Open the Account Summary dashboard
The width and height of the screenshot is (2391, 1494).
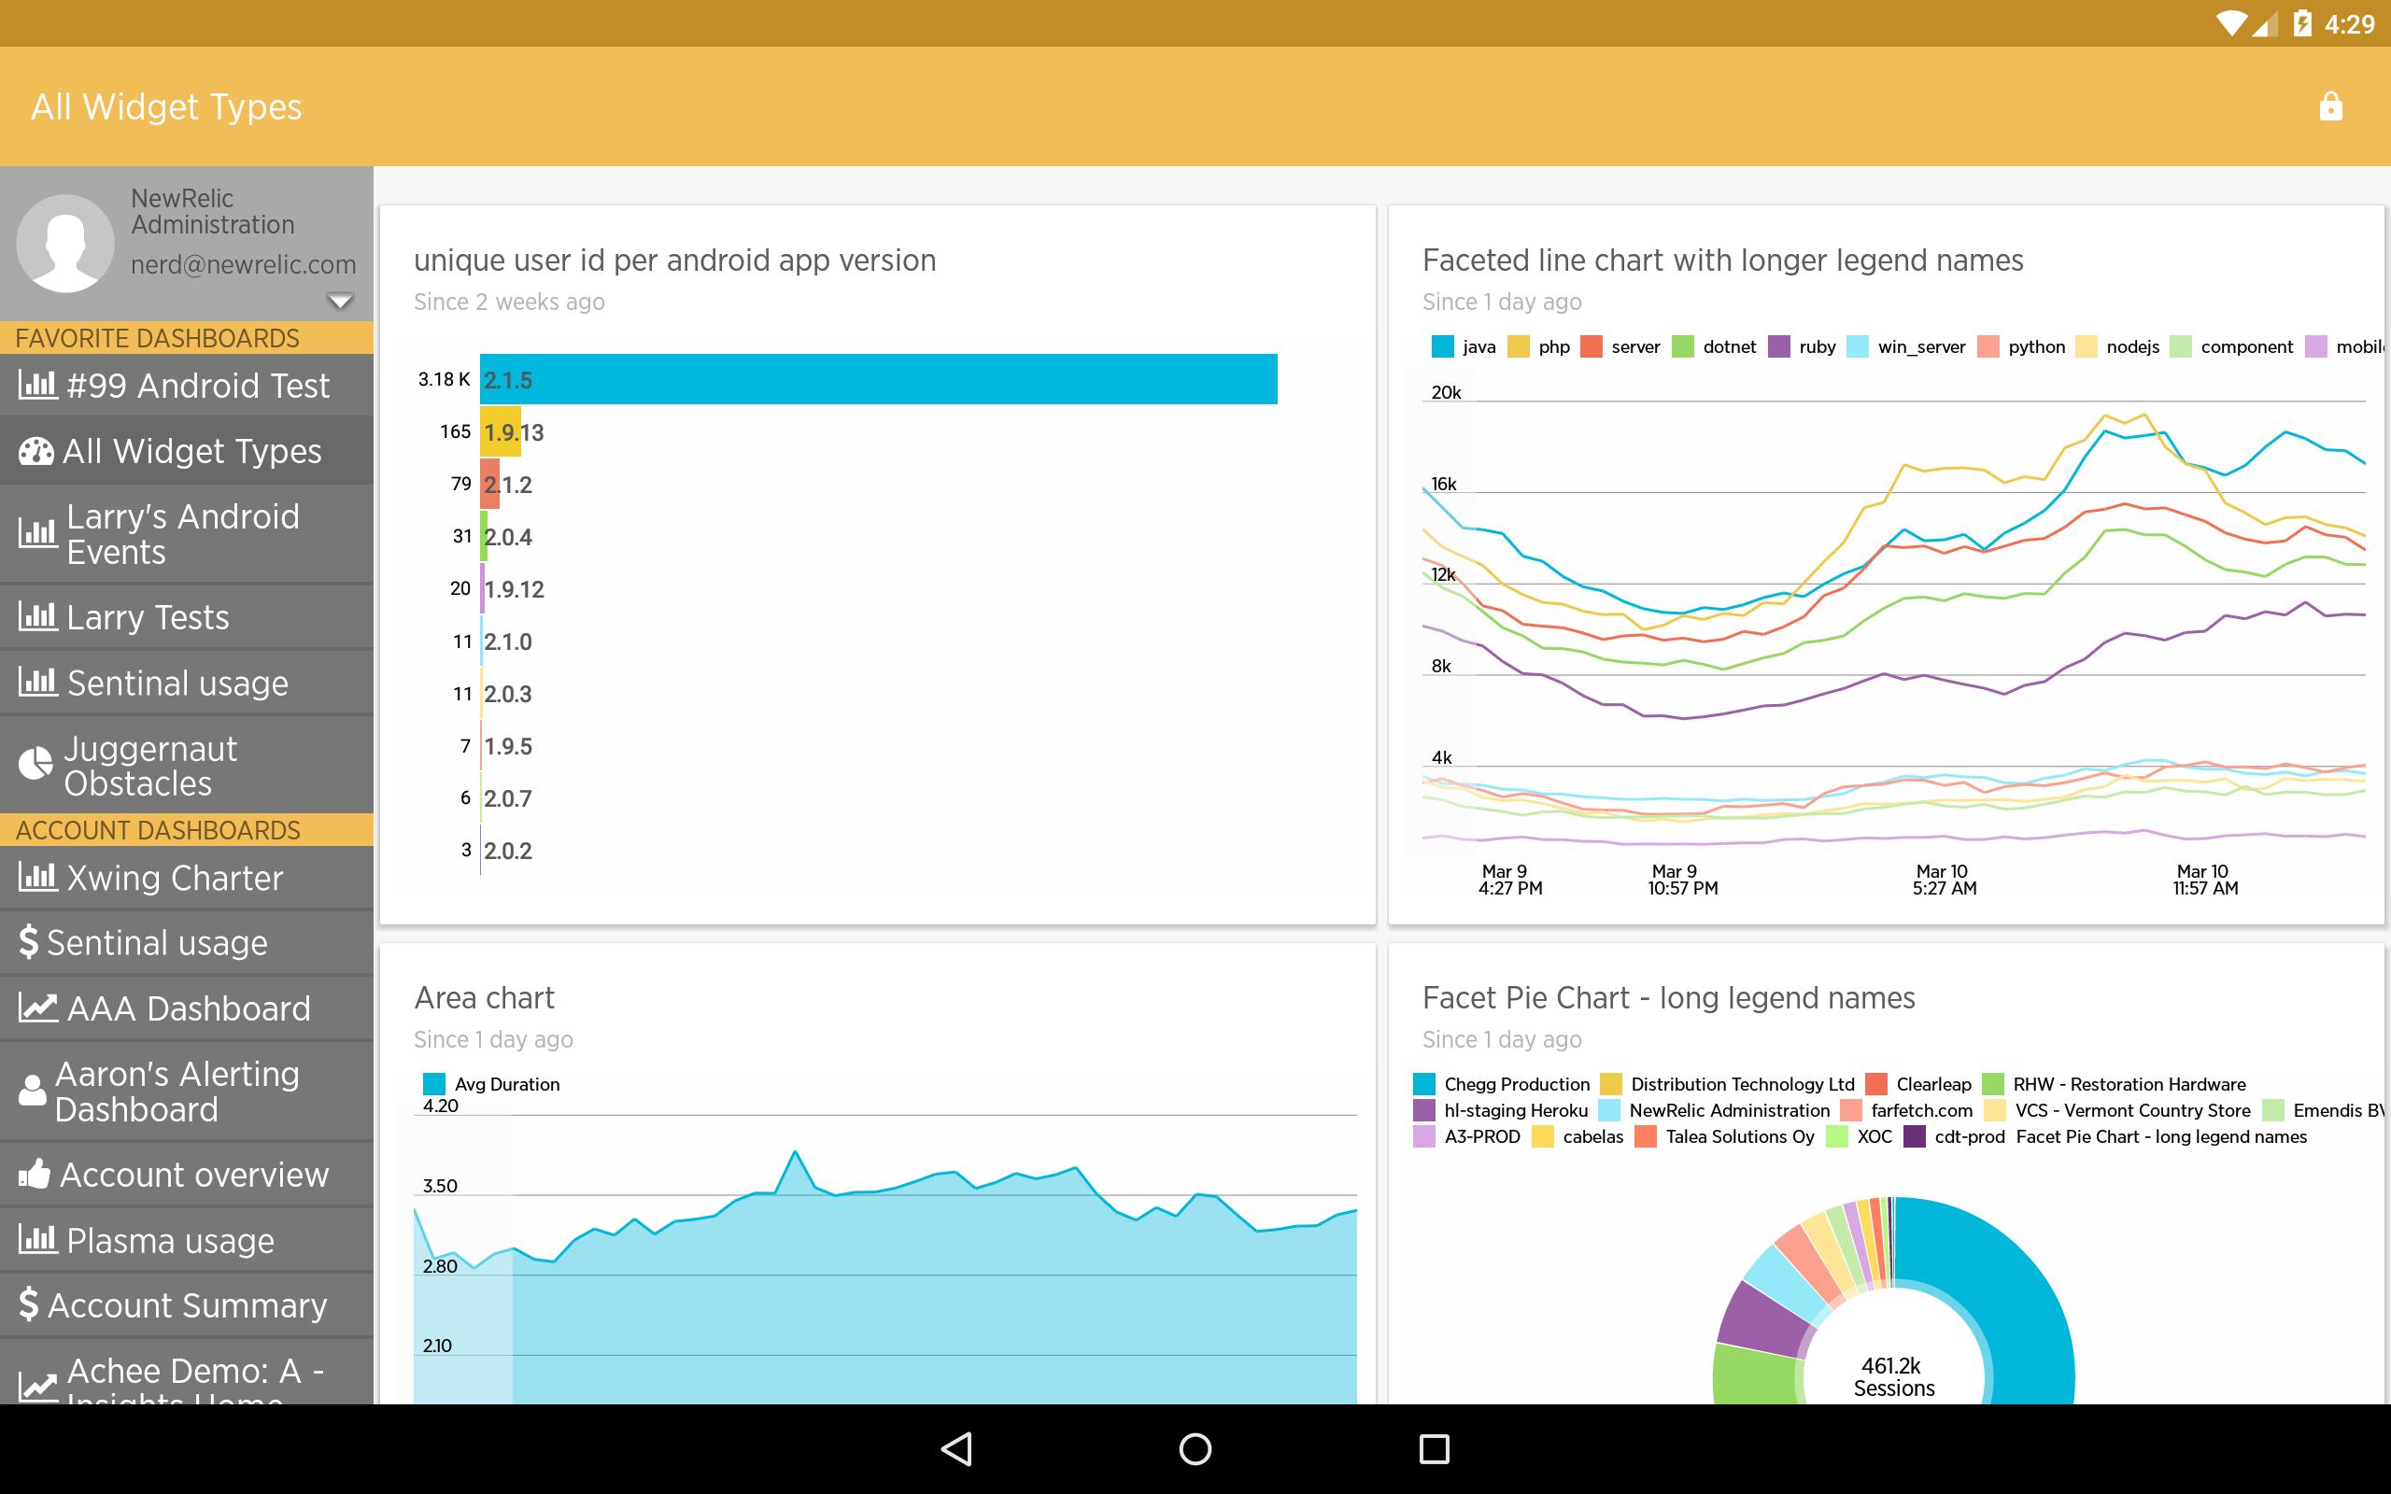[187, 1304]
